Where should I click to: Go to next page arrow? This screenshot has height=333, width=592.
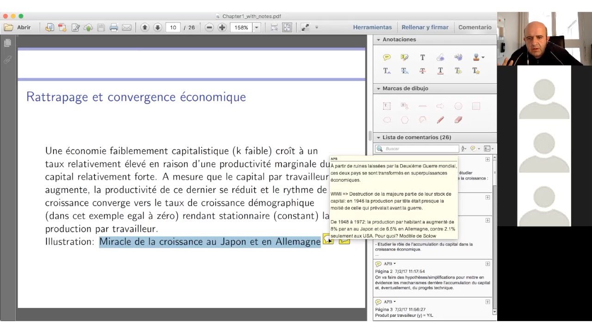pyautogui.click(x=157, y=27)
